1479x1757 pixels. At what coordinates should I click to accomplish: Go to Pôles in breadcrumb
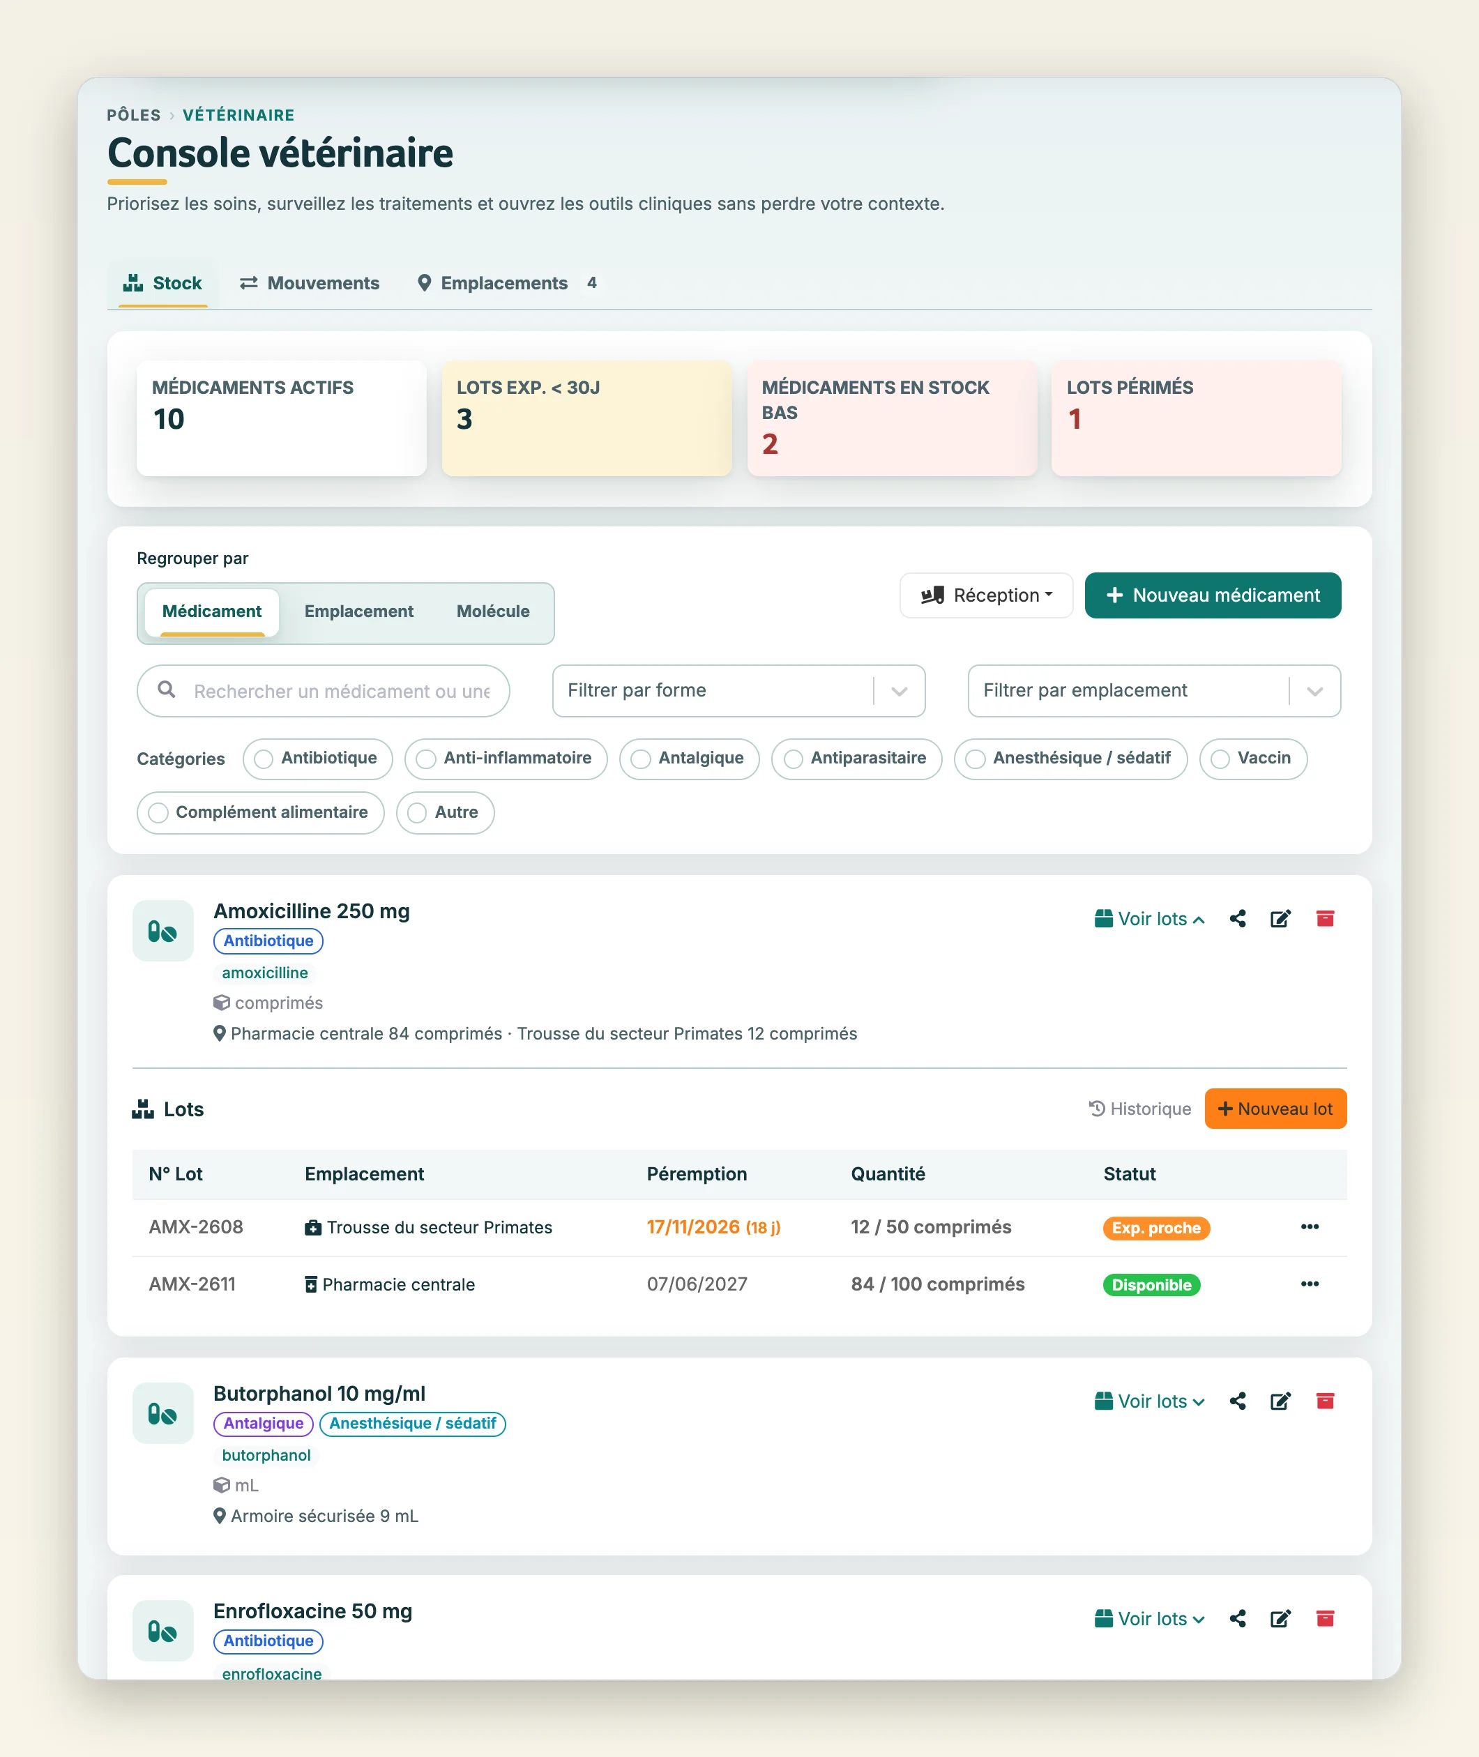point(133,115)
